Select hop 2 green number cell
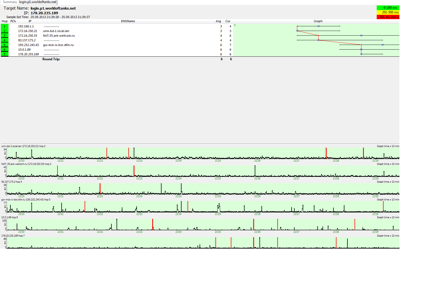 pos(5,31)
